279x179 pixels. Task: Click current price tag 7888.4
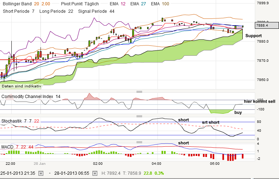click(267, 26)
